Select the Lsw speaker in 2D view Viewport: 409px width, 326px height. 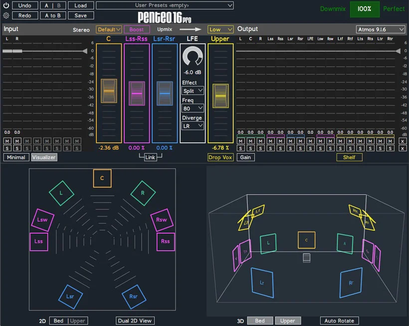[42, 220]
